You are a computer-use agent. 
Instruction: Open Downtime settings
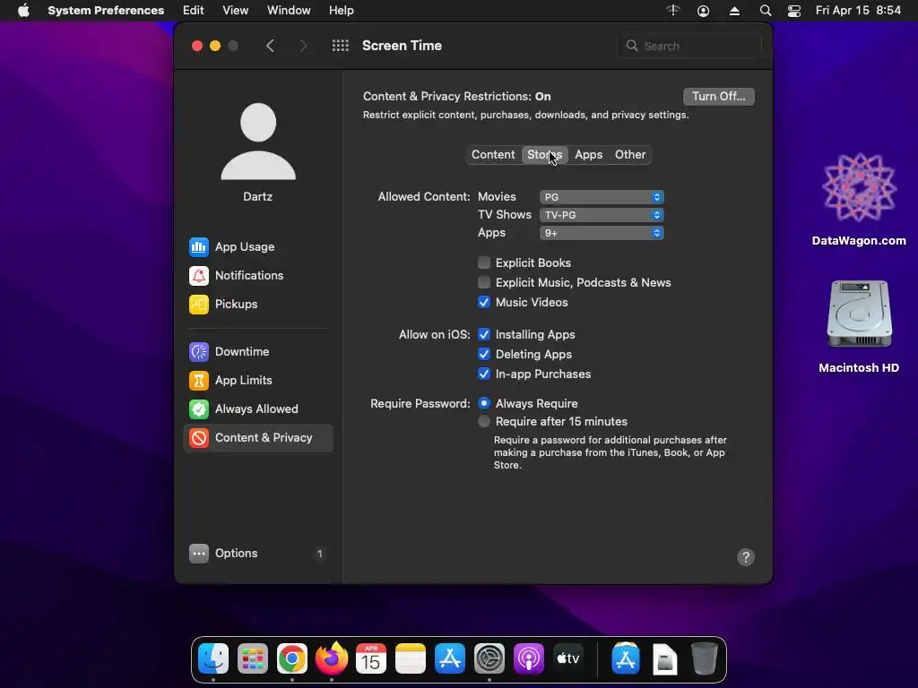pyautogui.click(x=229, y=351)
